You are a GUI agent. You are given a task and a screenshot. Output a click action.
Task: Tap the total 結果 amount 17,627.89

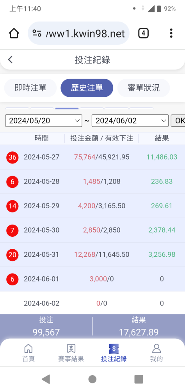coord(139,332)
